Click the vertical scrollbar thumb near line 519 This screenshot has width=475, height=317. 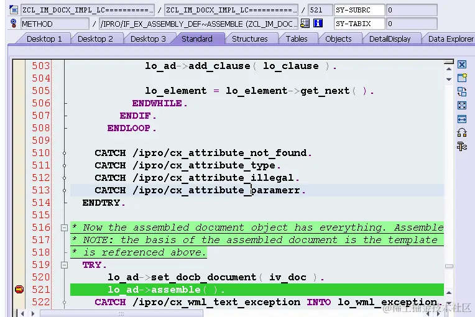pos(449,266)
